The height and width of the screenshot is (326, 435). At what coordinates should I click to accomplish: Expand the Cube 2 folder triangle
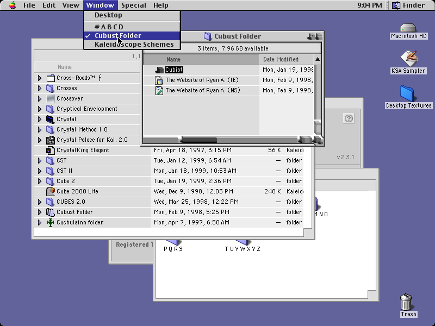coord(40,181)
